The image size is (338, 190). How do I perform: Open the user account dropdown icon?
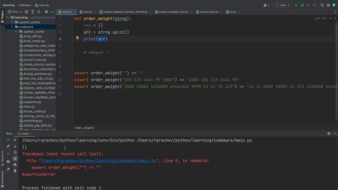(x=266, y=5)
